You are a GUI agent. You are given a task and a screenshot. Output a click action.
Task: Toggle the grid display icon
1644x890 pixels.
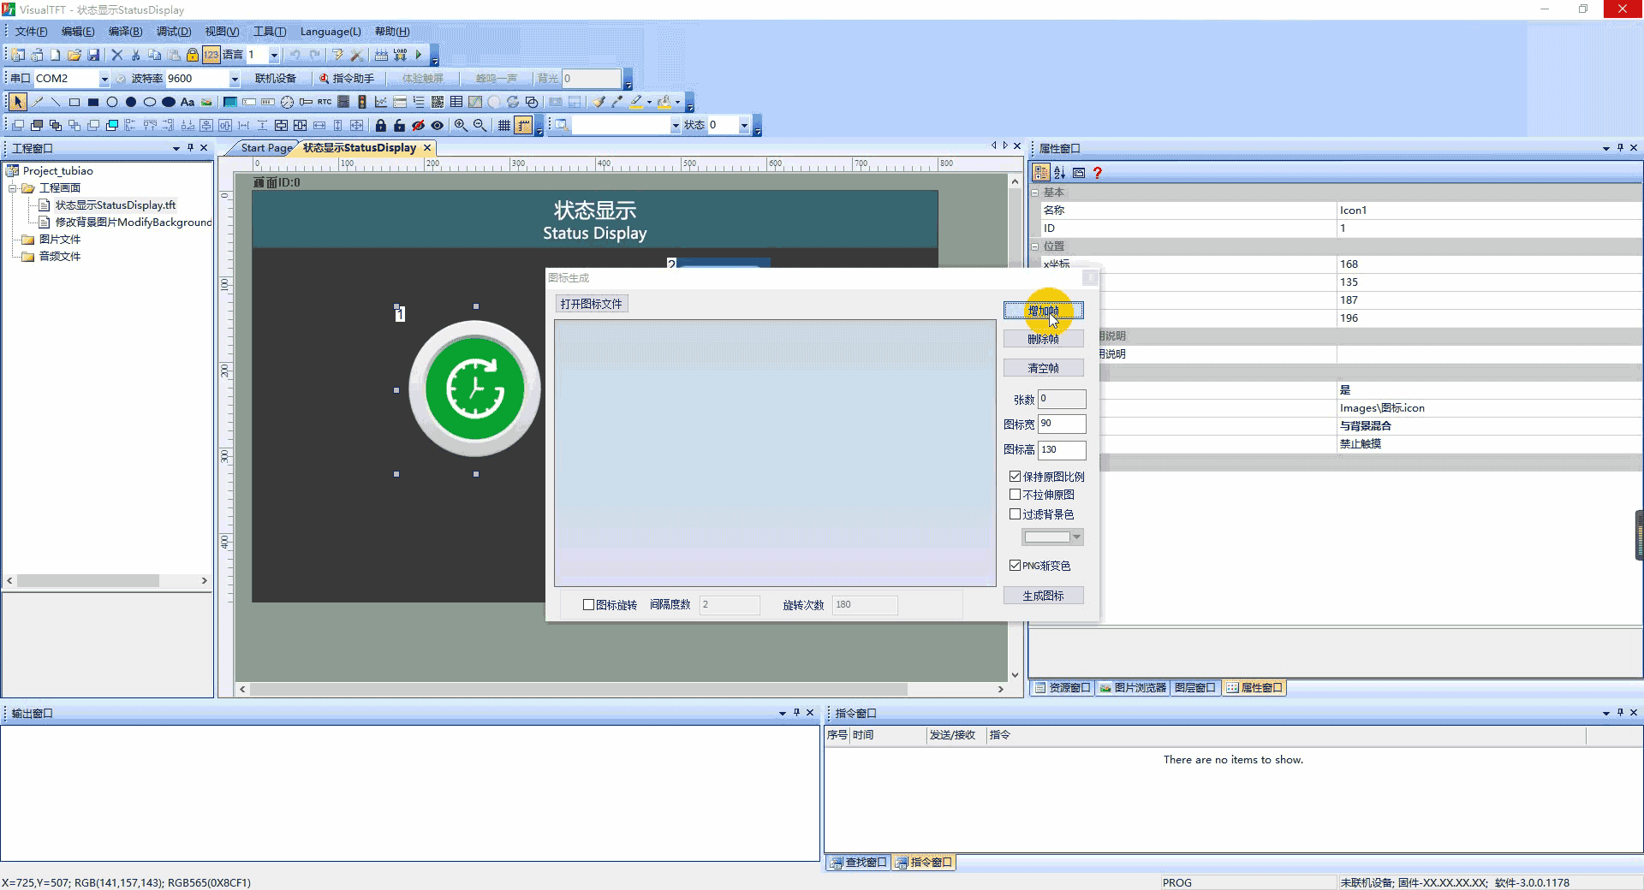[x=504, y=125]
